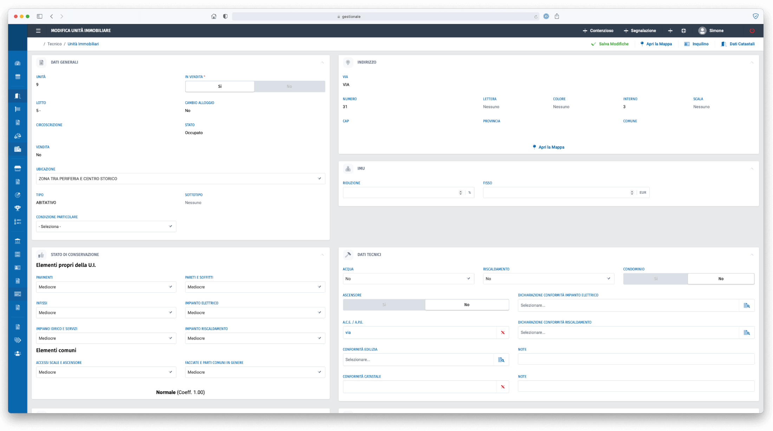Open Condizione Particolare dropdown
The width and height of the screenshot is (773, 431).
106,226
